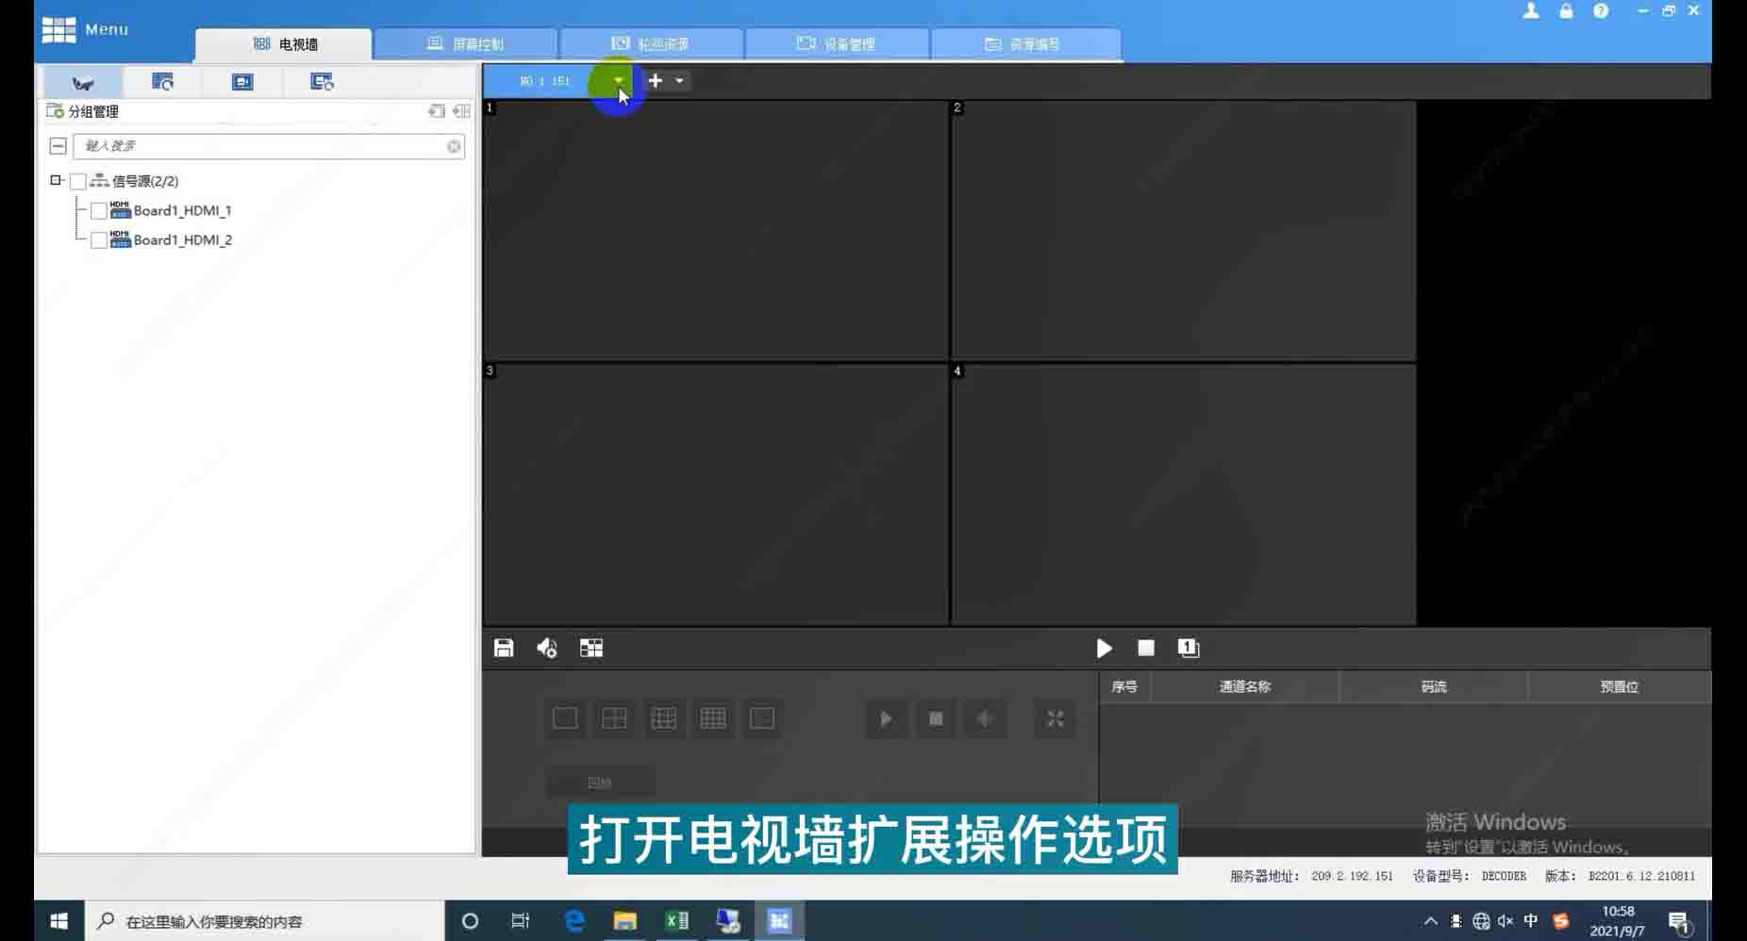Stop playback with white stop button

pyautogui.click(x=1146, y=648)
